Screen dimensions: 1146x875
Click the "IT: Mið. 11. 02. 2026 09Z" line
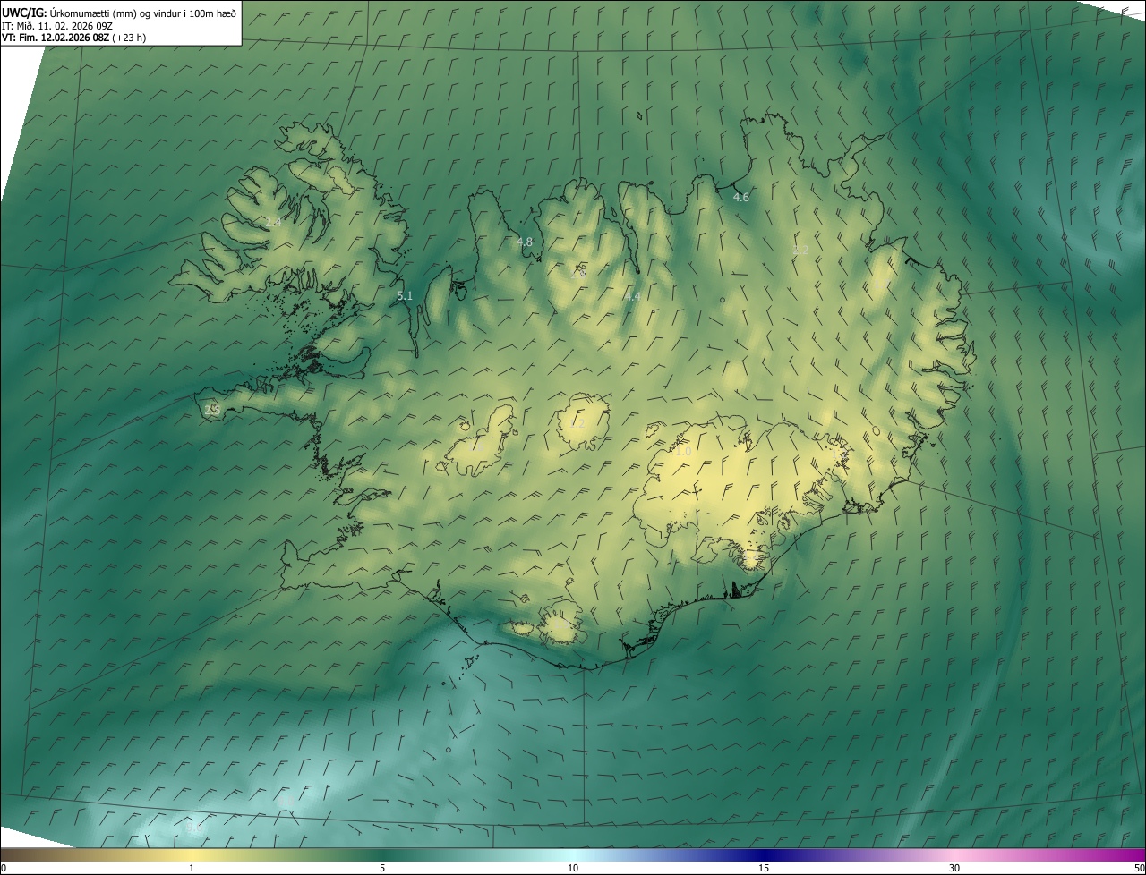point(56,26)
